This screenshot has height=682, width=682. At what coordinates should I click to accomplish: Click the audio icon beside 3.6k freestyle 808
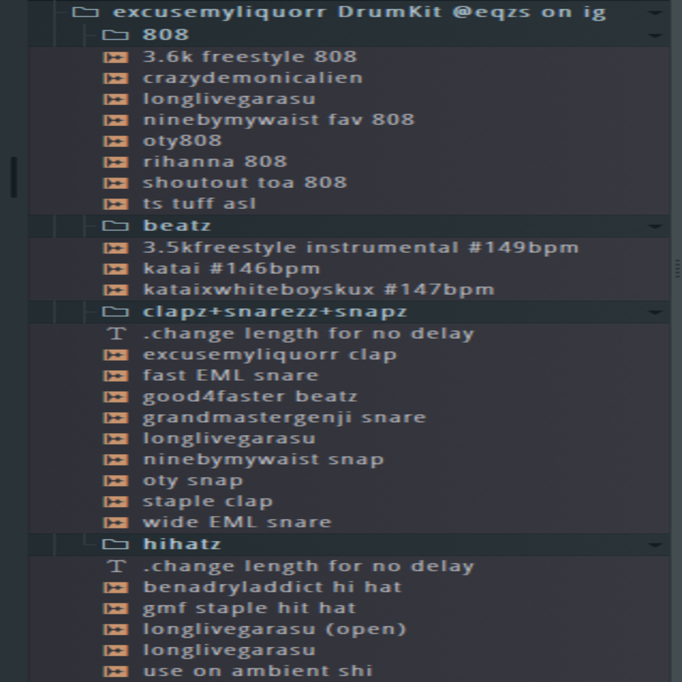tap(115, 57)
